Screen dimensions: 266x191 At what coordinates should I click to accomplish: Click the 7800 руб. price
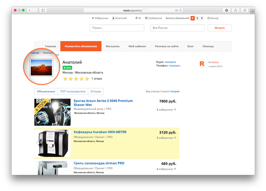[x=168, y=101]
